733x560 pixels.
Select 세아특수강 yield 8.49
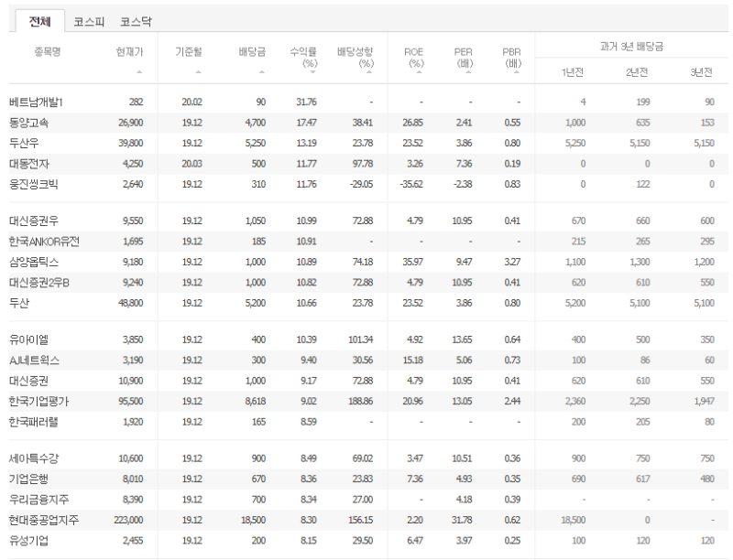[309, 458]
